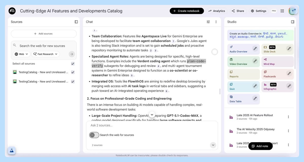Click citation marker 1 after team agent collaboration
Image resolution: width=304 pixels, height=162 pixels.
(x=173, y=41)
